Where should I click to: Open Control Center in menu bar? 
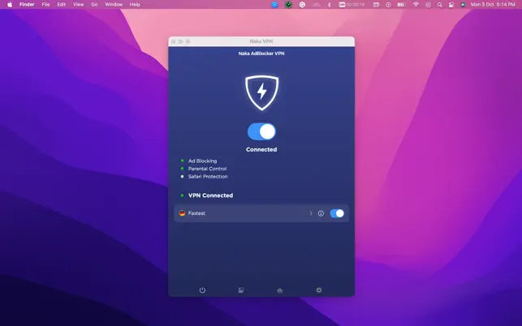(x=451, y=5)
